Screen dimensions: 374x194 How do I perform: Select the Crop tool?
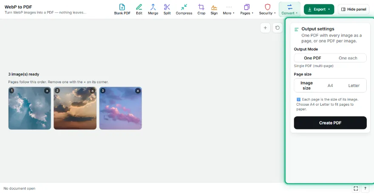201,9
